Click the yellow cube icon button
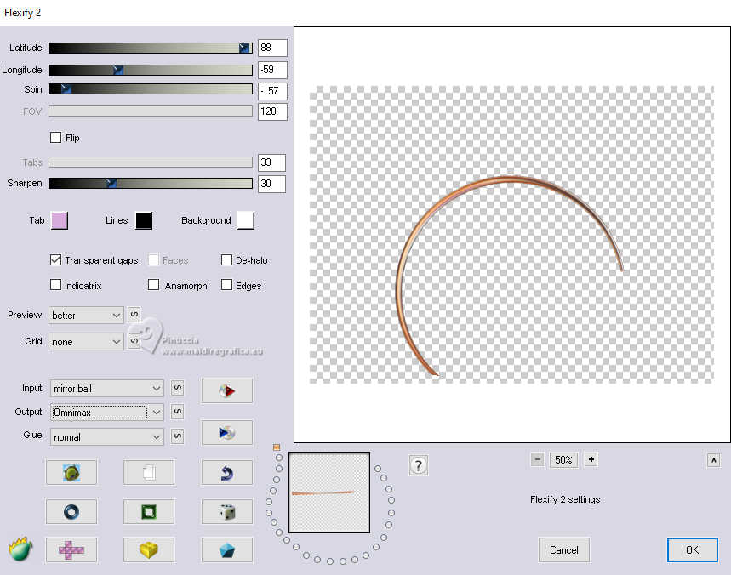 pos(149,549)
